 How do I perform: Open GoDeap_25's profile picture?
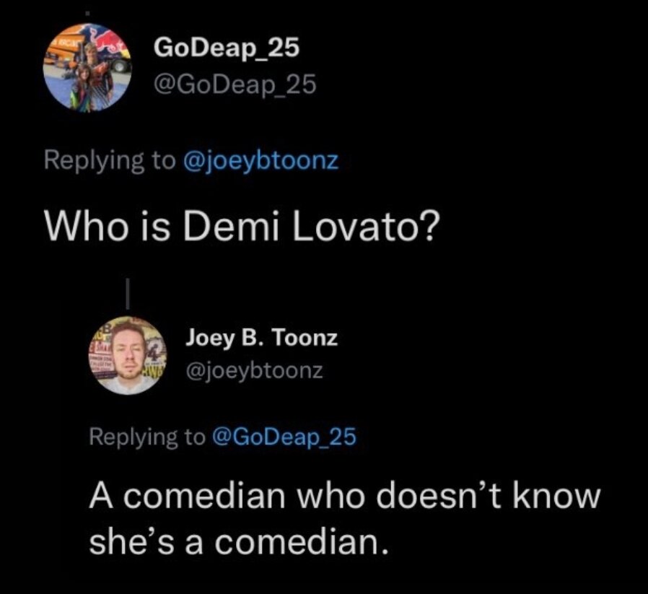coord(87,69)
